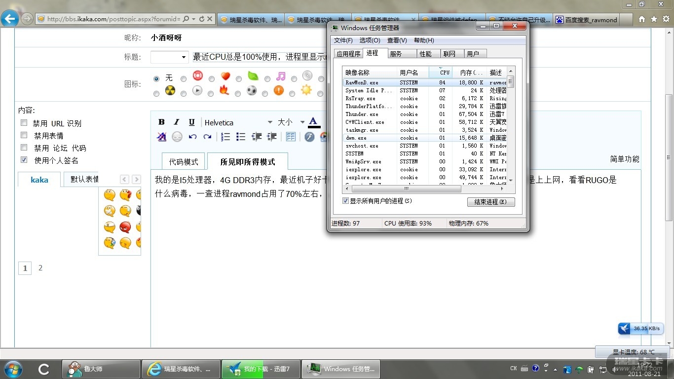Uncheck 显示所有用户的进程 in Task Manager
Image resolution: width=674 pixels, height=379 pixels.
pos(345,201)
